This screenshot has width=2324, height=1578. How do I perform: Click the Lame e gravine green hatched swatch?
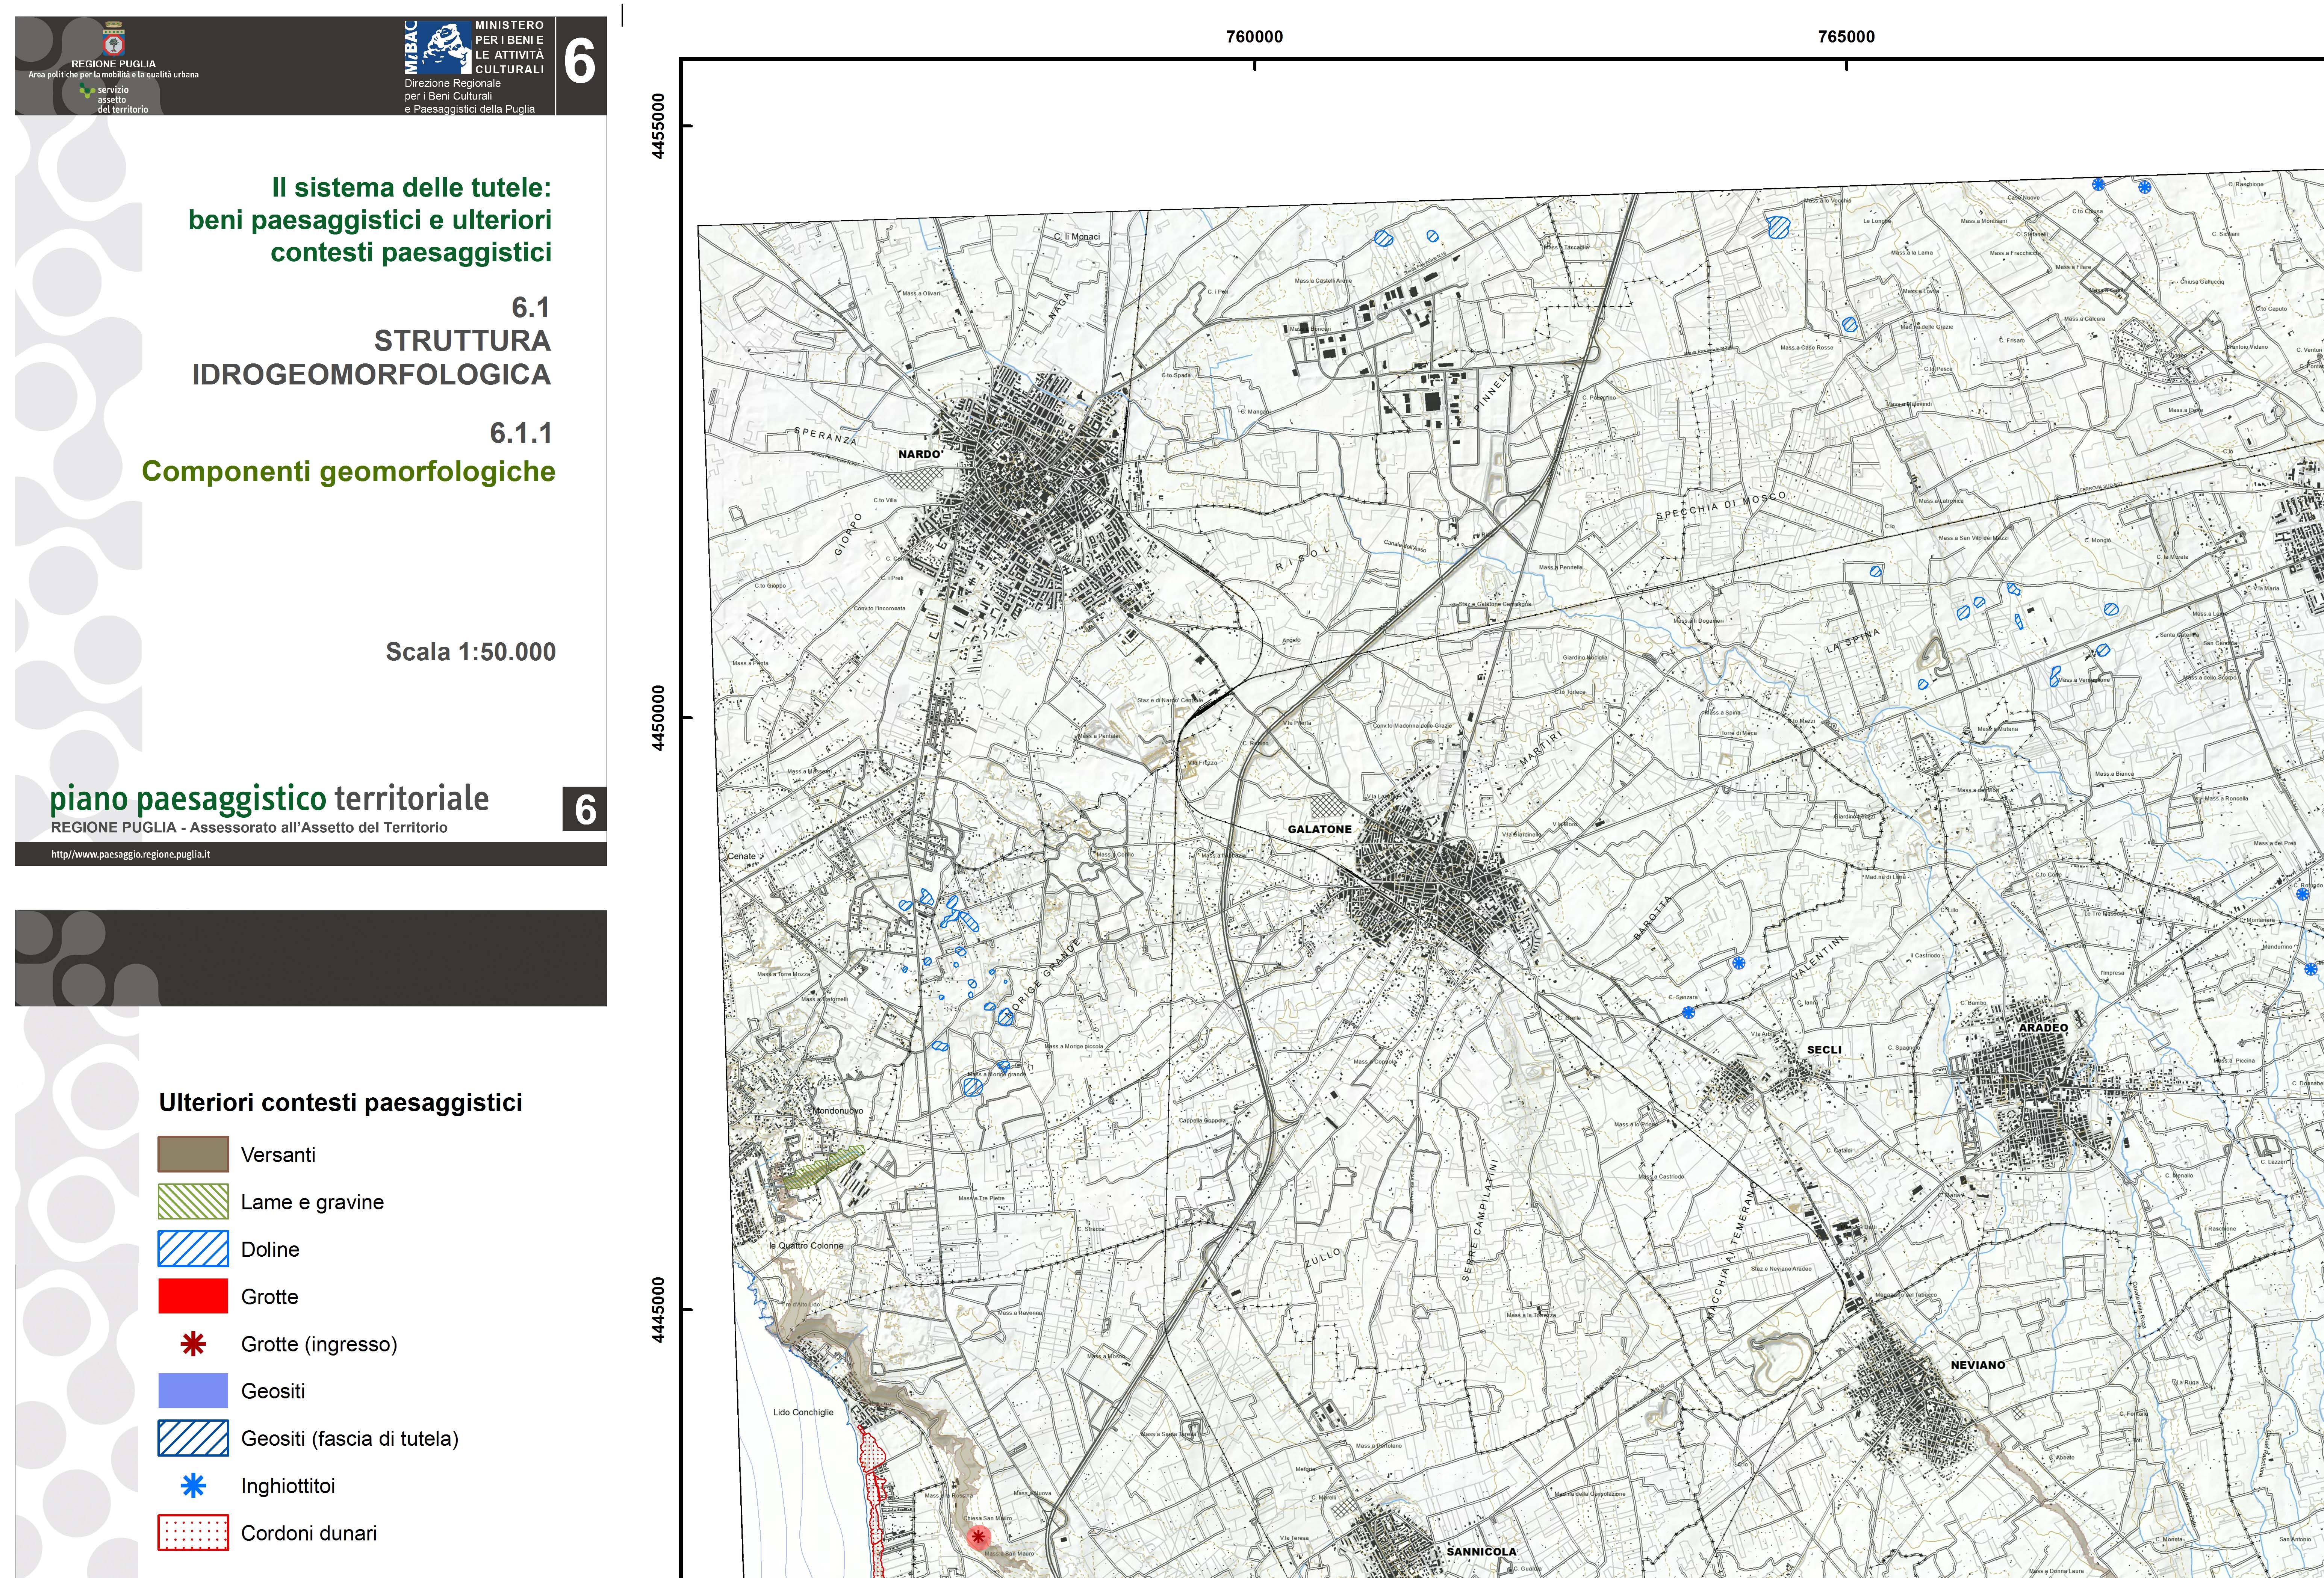tap(193, 1202)
